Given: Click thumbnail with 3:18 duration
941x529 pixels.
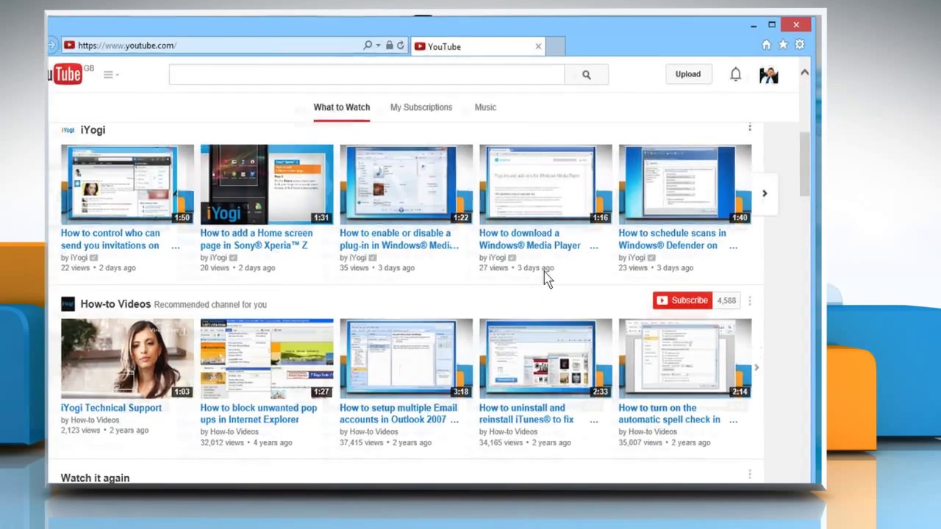Looking at the screenshot, I should [x=406, y=359].
